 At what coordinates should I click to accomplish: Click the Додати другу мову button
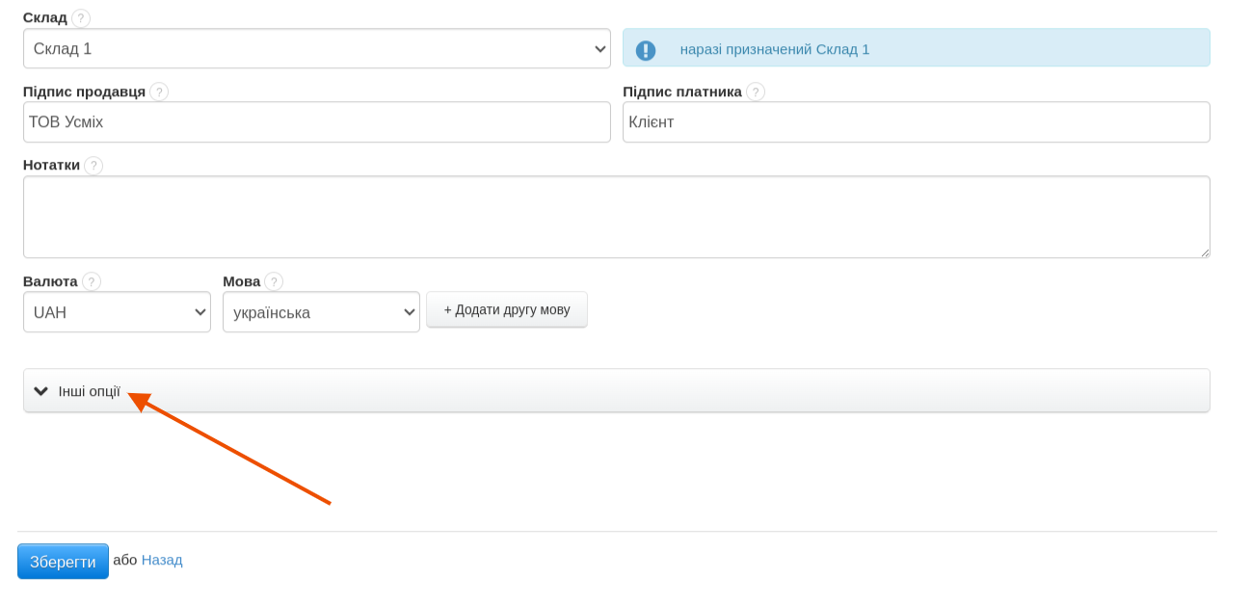507,310
